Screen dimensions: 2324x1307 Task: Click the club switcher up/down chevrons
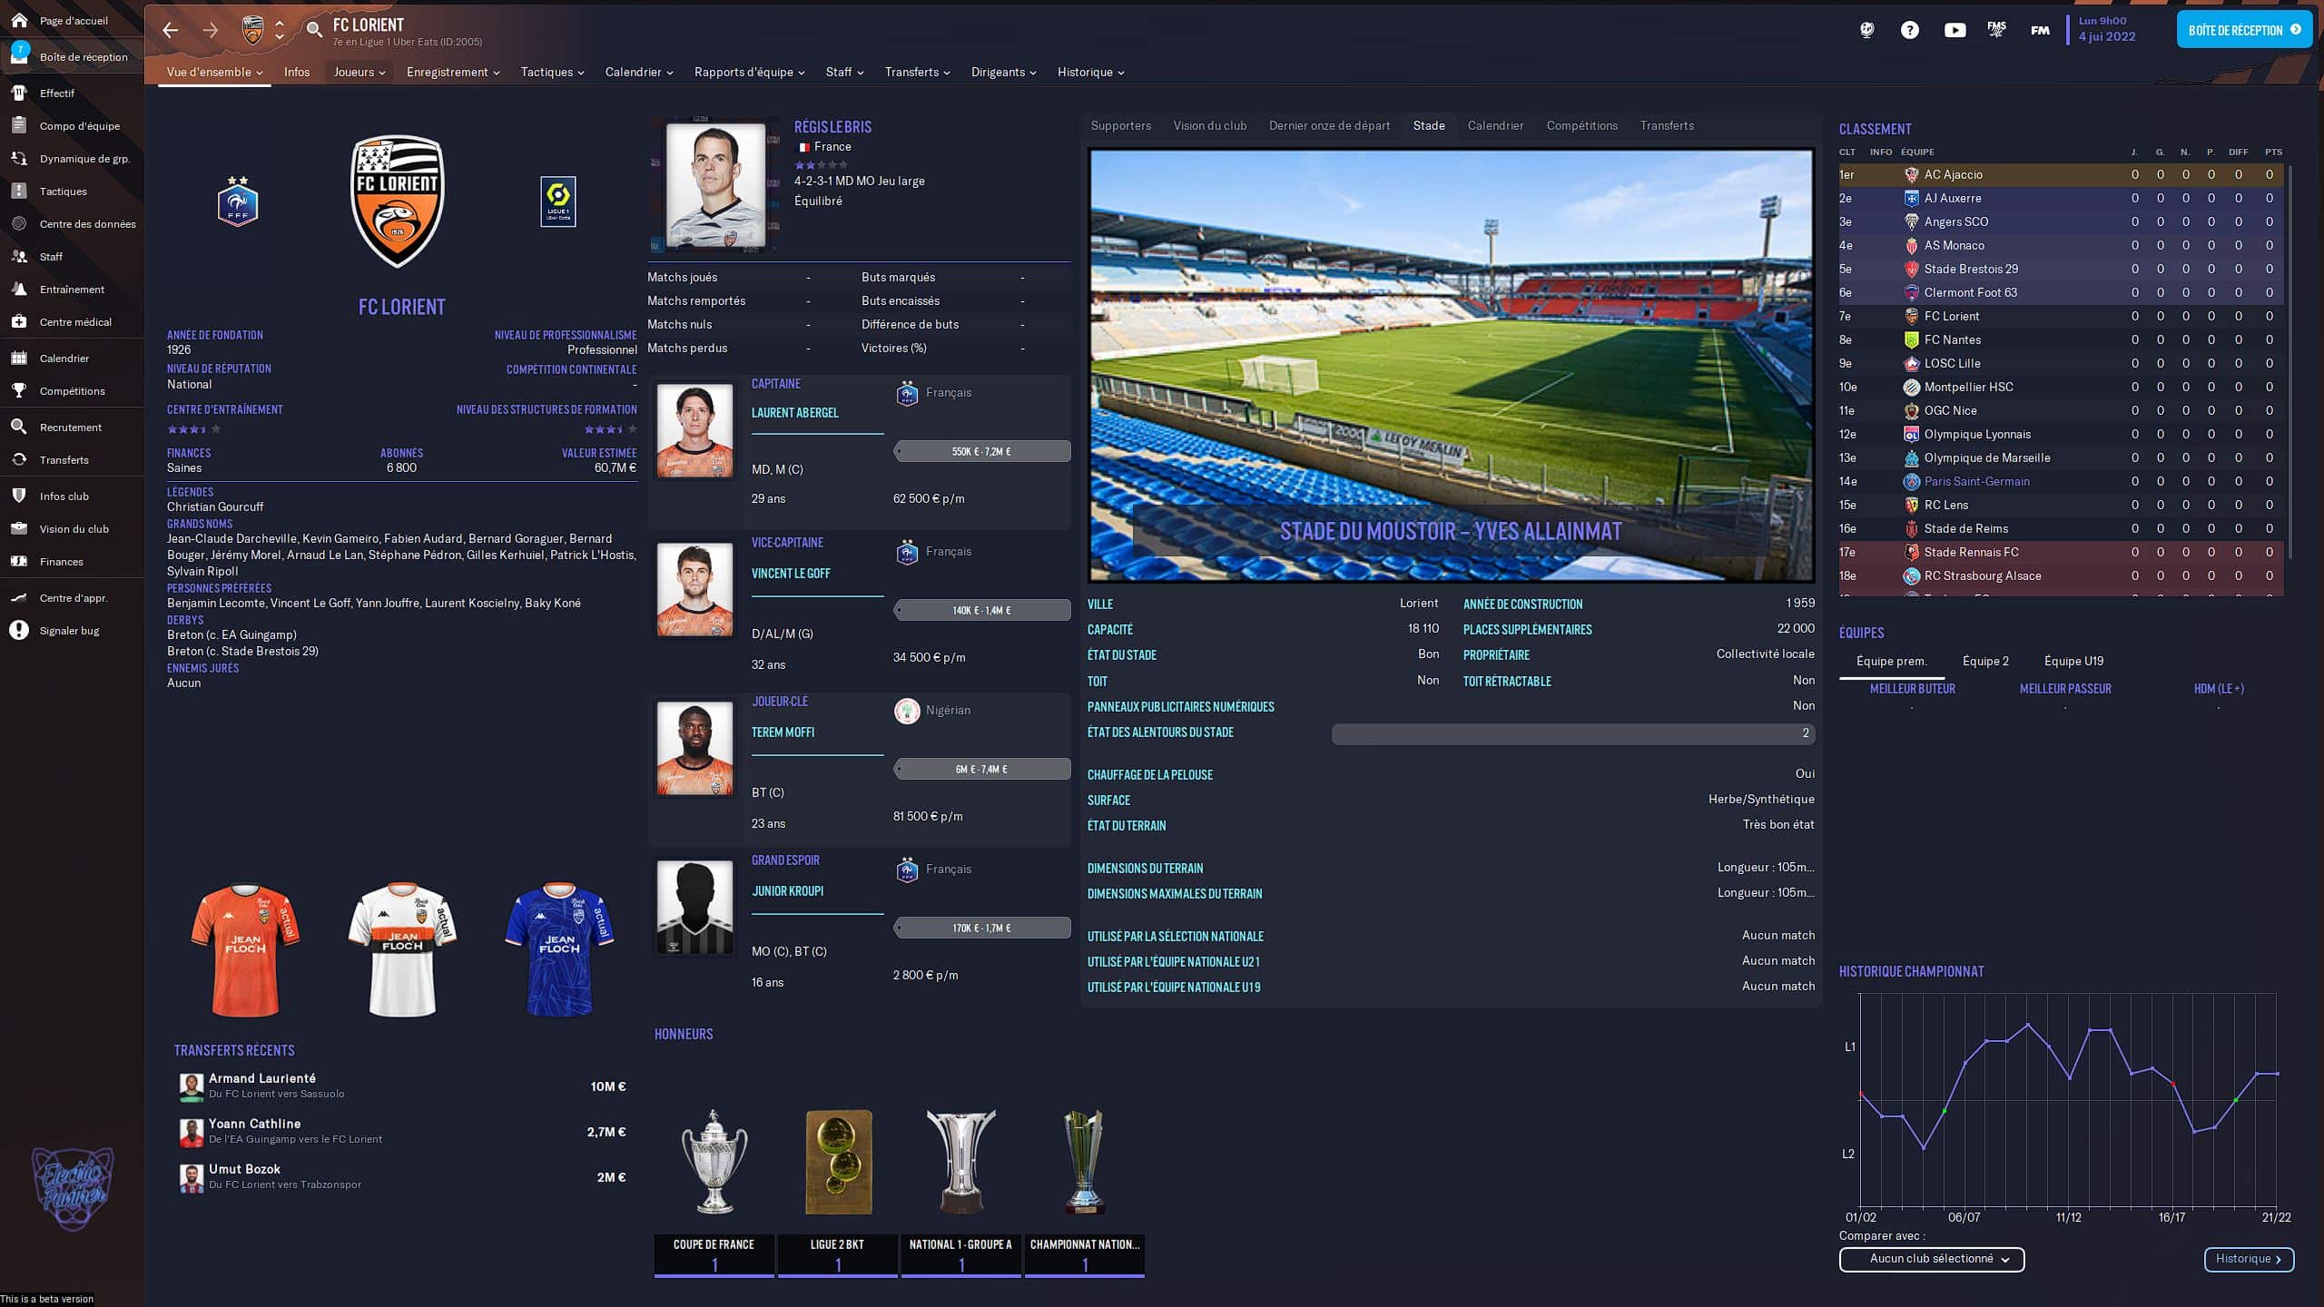280,30
